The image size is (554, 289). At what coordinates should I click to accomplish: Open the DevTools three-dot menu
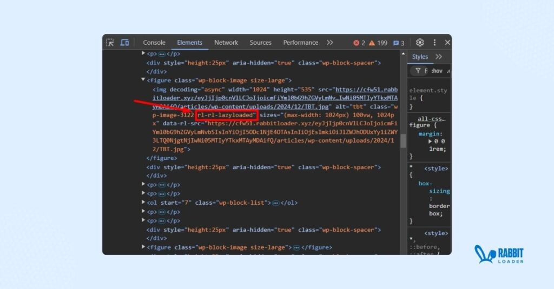[x=434, y=43]
